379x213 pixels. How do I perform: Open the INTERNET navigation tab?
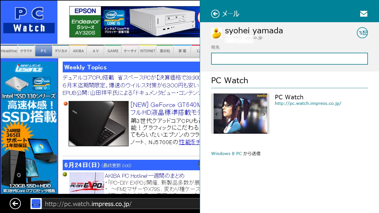click(x=148, y=51)
